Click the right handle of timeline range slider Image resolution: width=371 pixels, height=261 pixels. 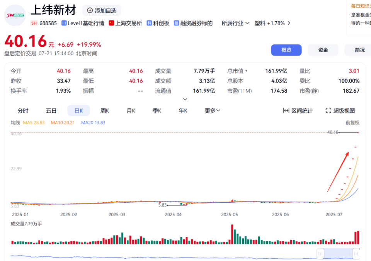coord(356,254)
